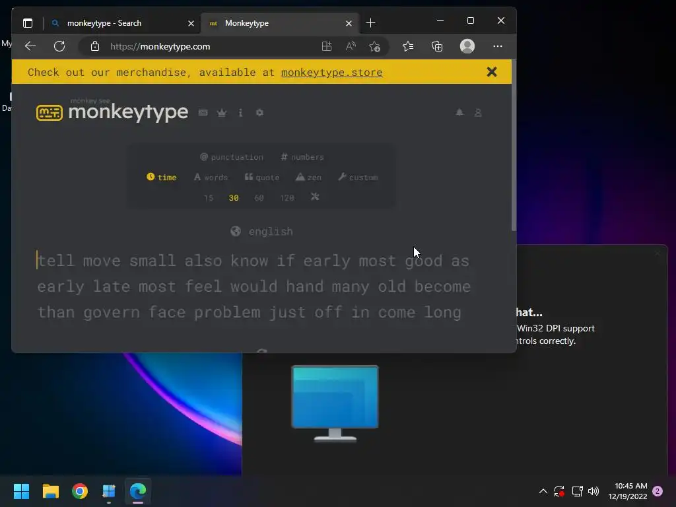Select zen test mode

pyautogui.click(x=309, y=177)
